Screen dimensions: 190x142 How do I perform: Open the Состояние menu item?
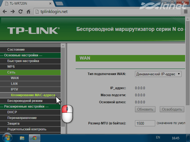point(16,50)
